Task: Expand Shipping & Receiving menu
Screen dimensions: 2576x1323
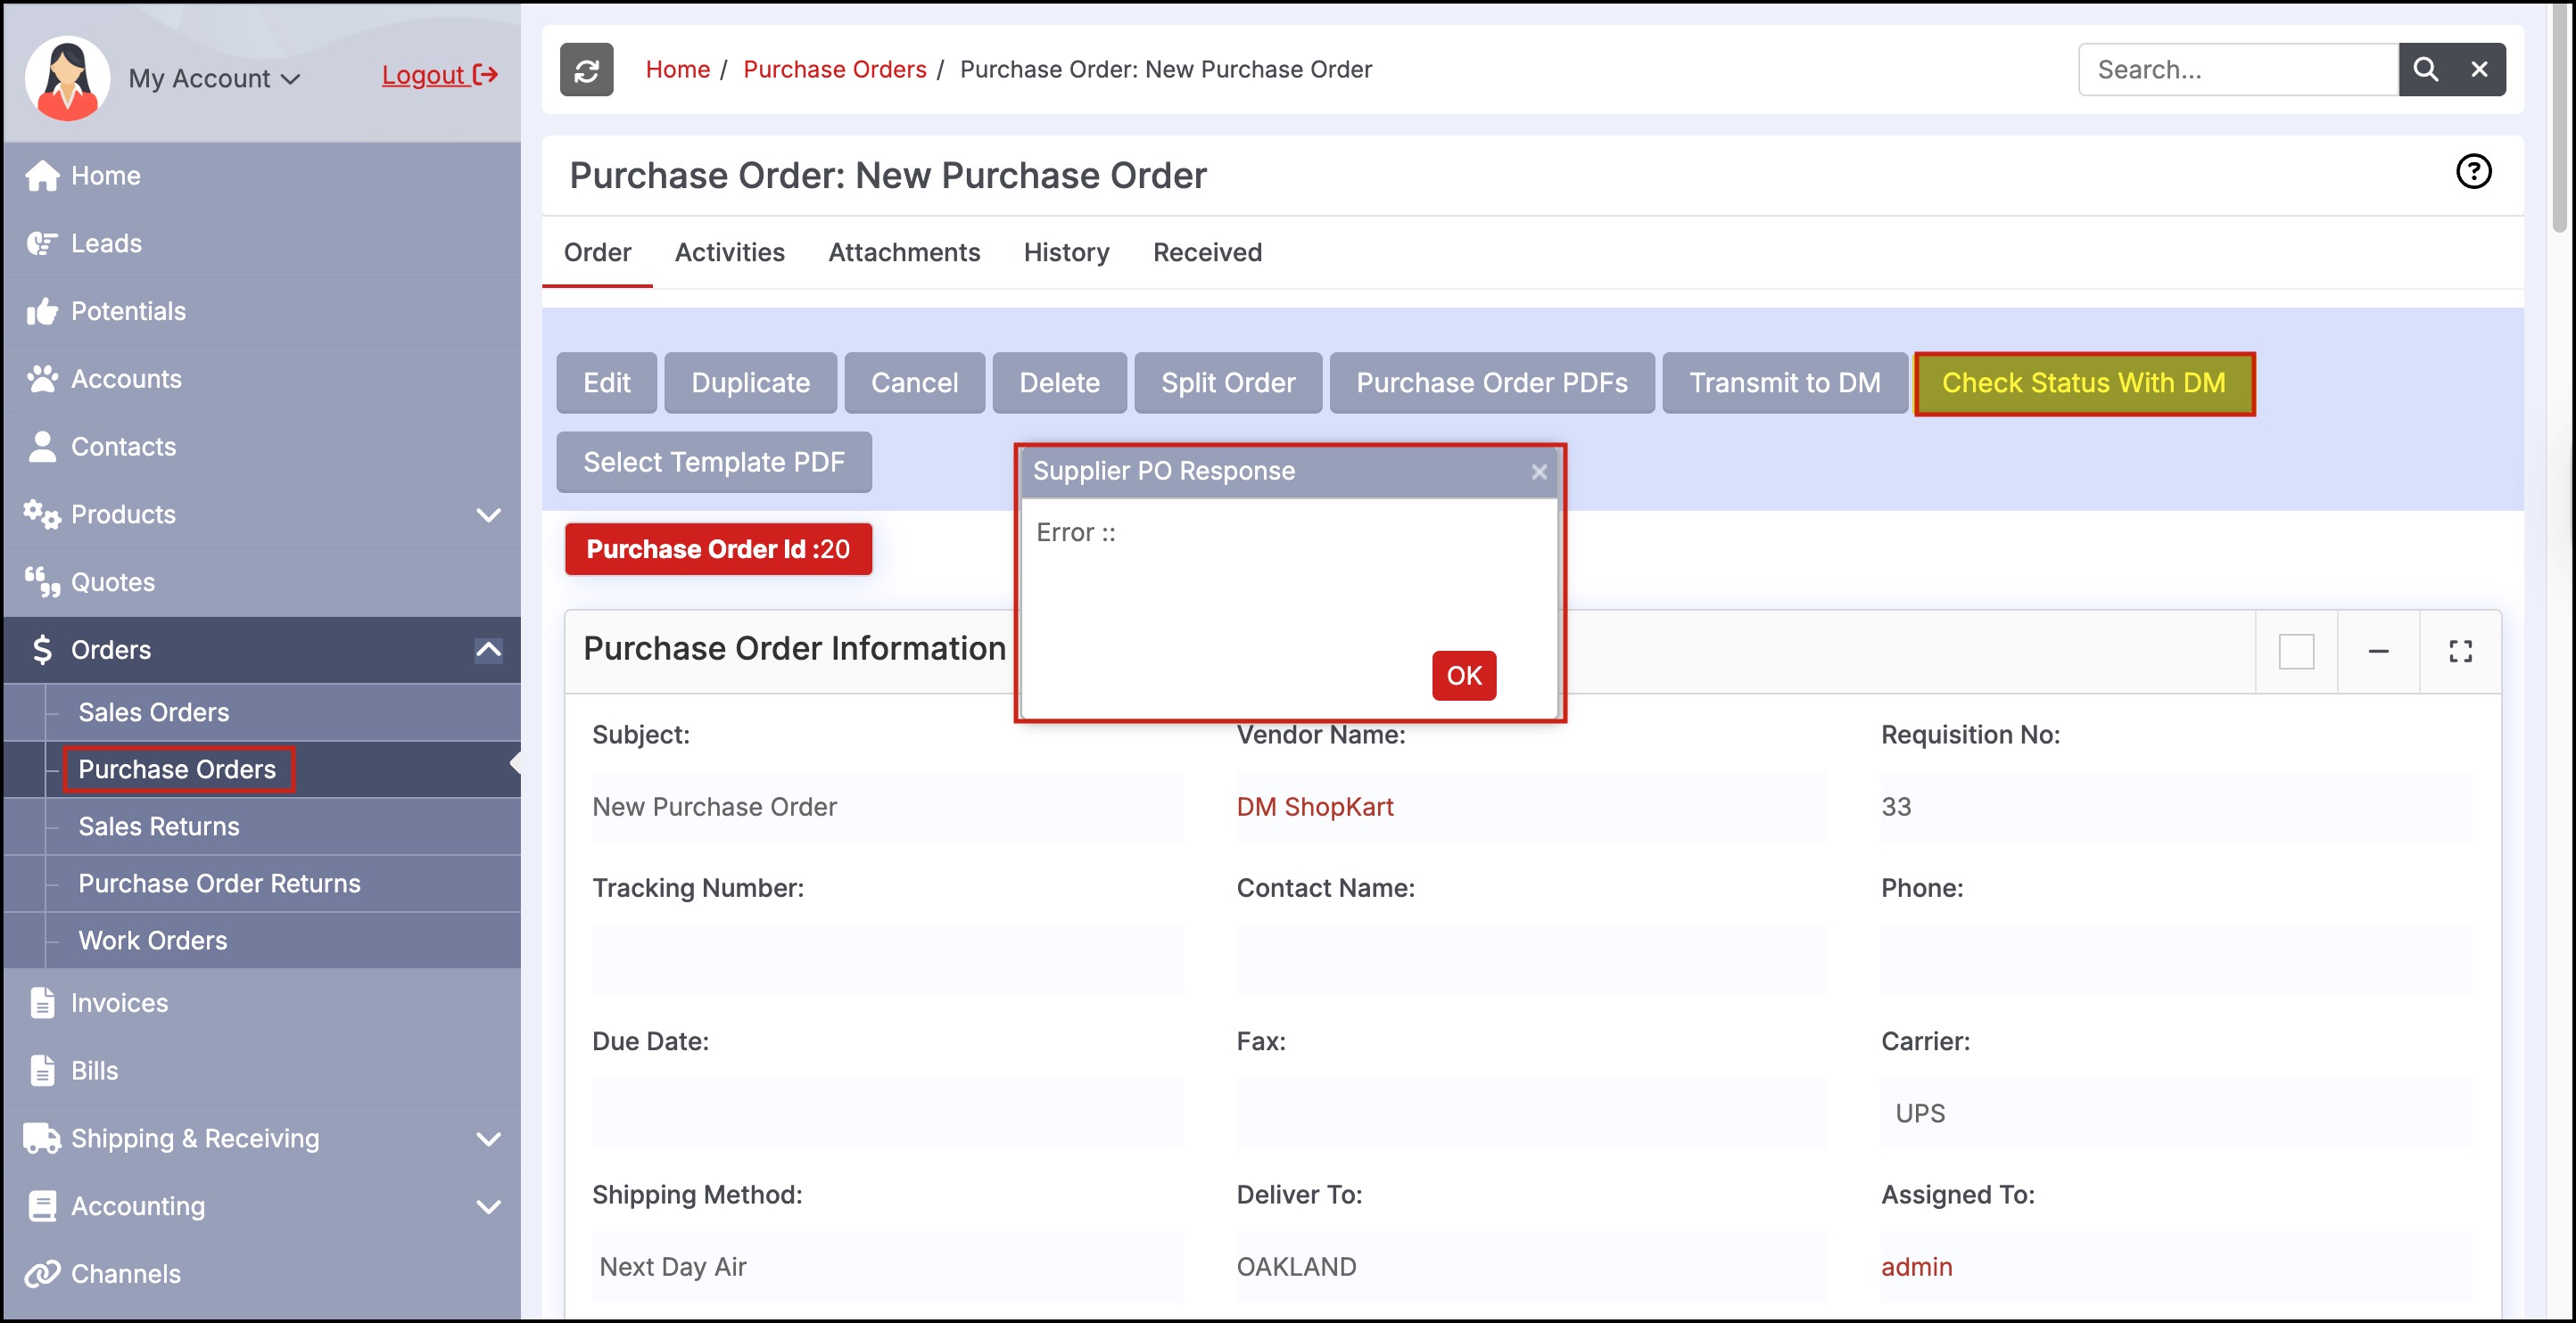Action: [488, 1138]
